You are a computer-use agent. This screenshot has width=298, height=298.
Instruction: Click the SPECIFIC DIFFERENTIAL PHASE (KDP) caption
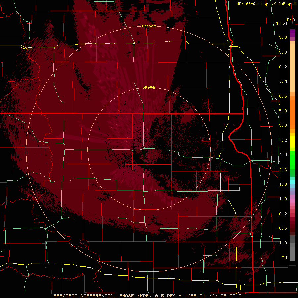104,296
